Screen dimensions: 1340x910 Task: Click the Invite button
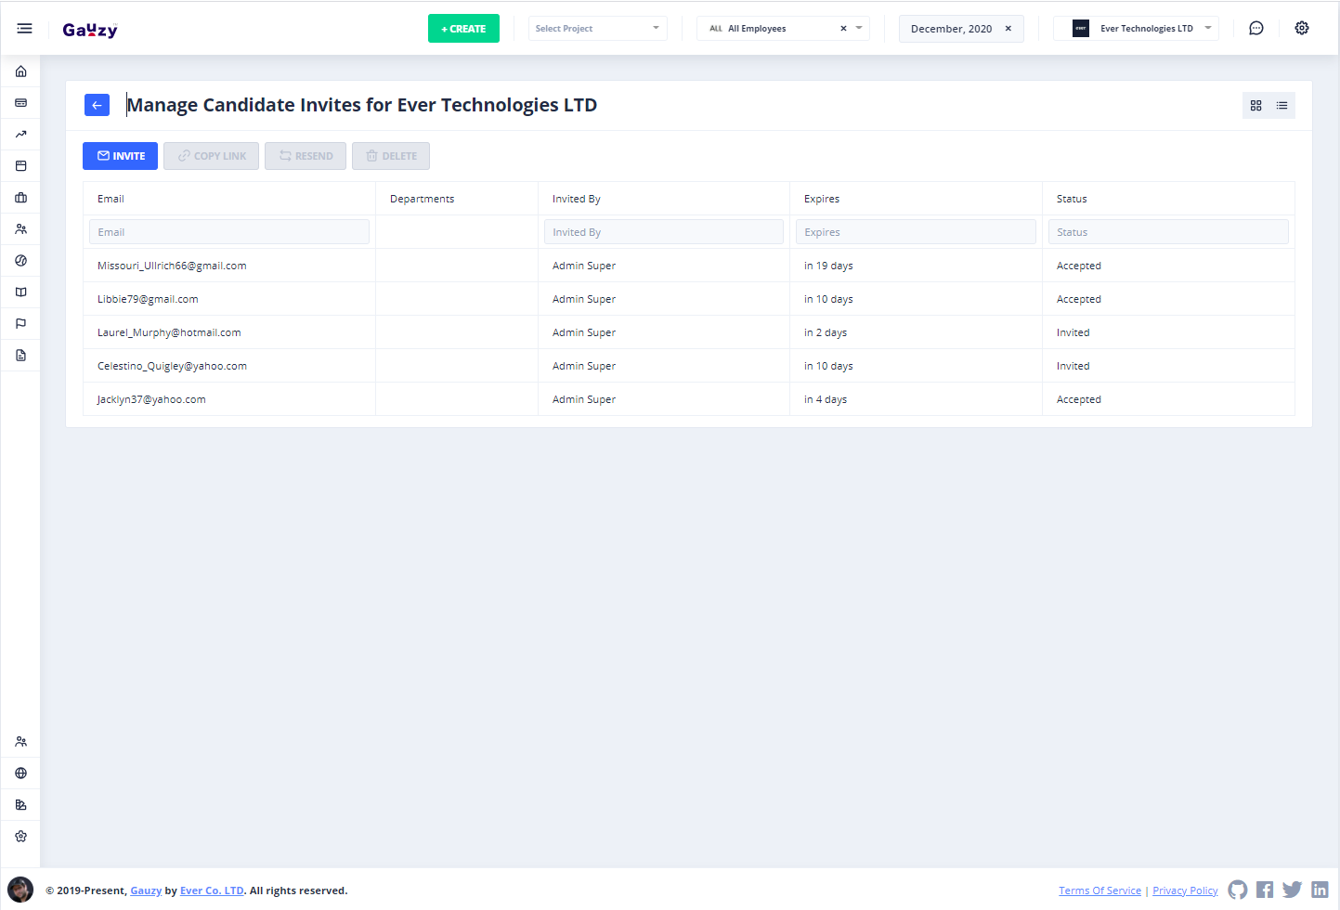tap(121, 156)
